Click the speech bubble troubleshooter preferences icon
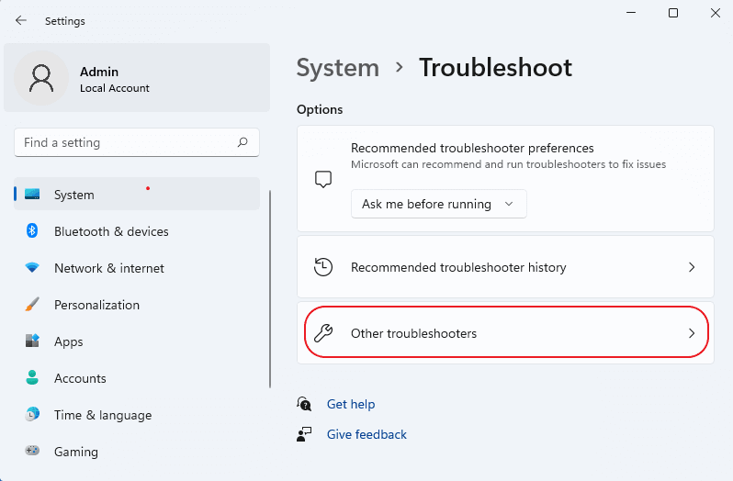 tap(323, 179)
